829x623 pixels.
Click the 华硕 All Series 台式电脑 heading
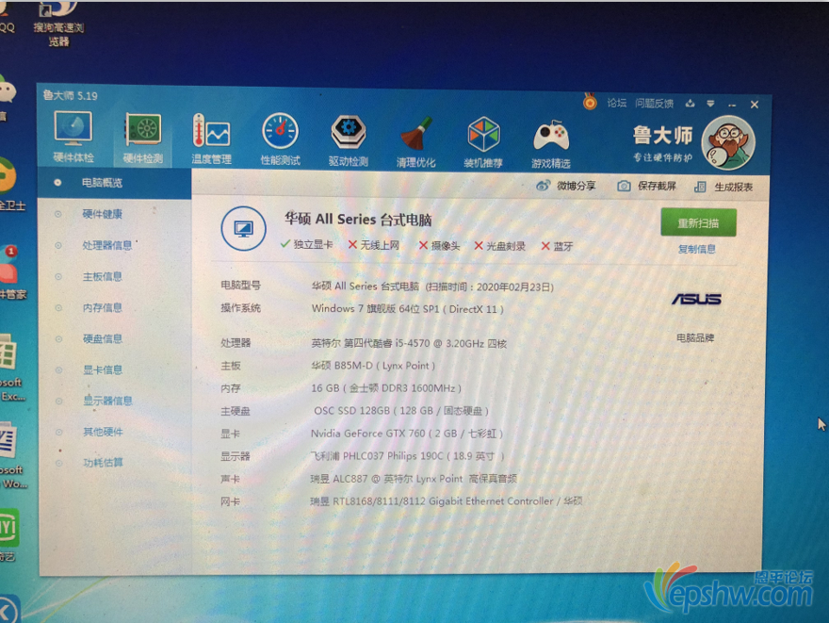point(359,219)
